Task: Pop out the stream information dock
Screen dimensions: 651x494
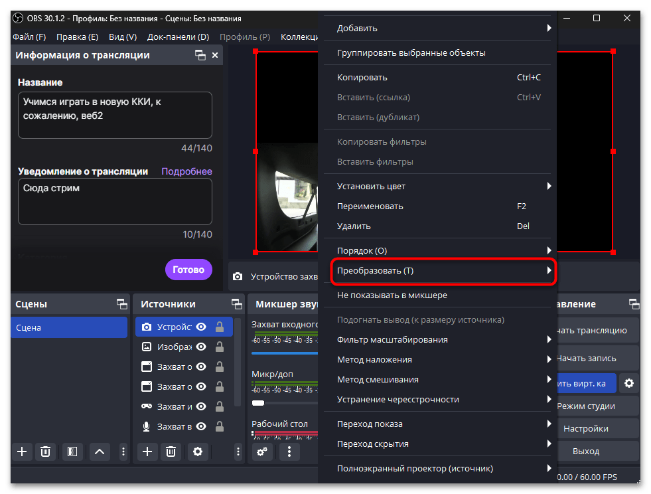Action: pyautogui.click(x=200, y=55)
